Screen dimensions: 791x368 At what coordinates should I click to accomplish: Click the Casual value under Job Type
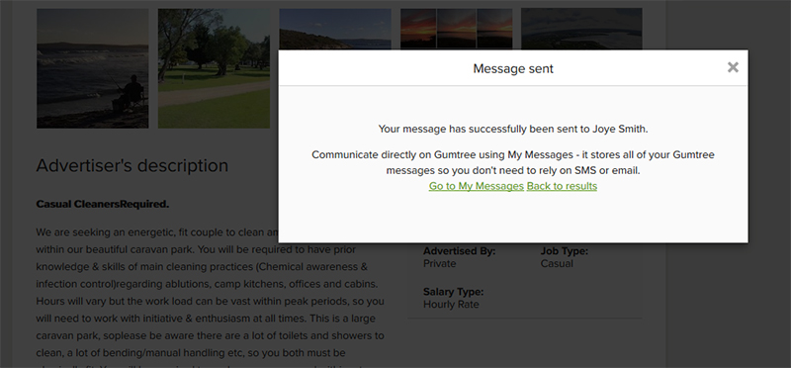557,263
